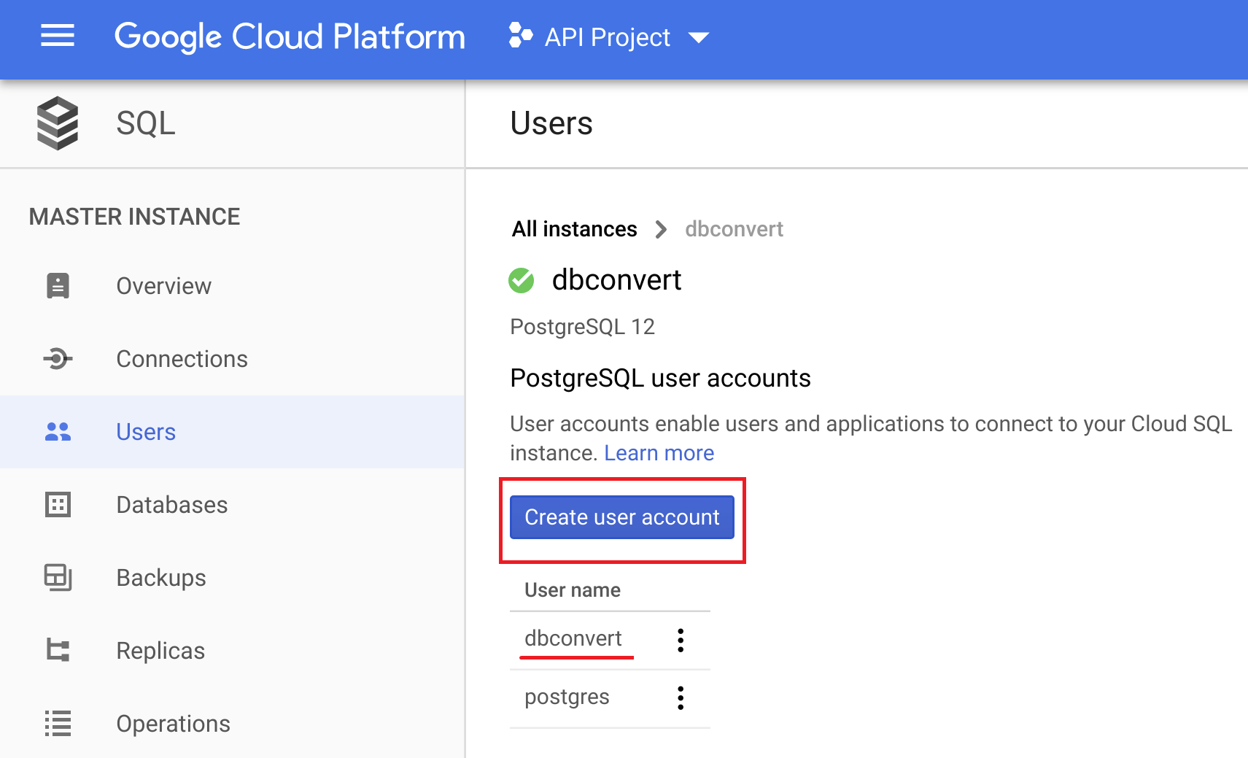1248x758 pixels.
Task: Click the dbconvert instance title
Action: [616, 279]
